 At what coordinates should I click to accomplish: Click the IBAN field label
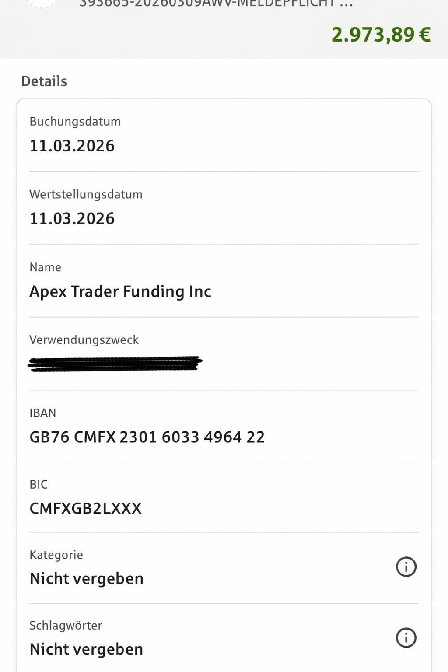pyautogui.click(x=43, y=413)
